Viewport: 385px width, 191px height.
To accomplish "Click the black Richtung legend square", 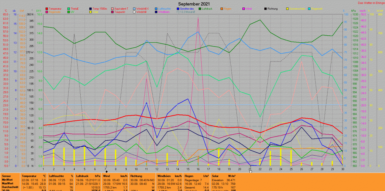I will [265, 9].
